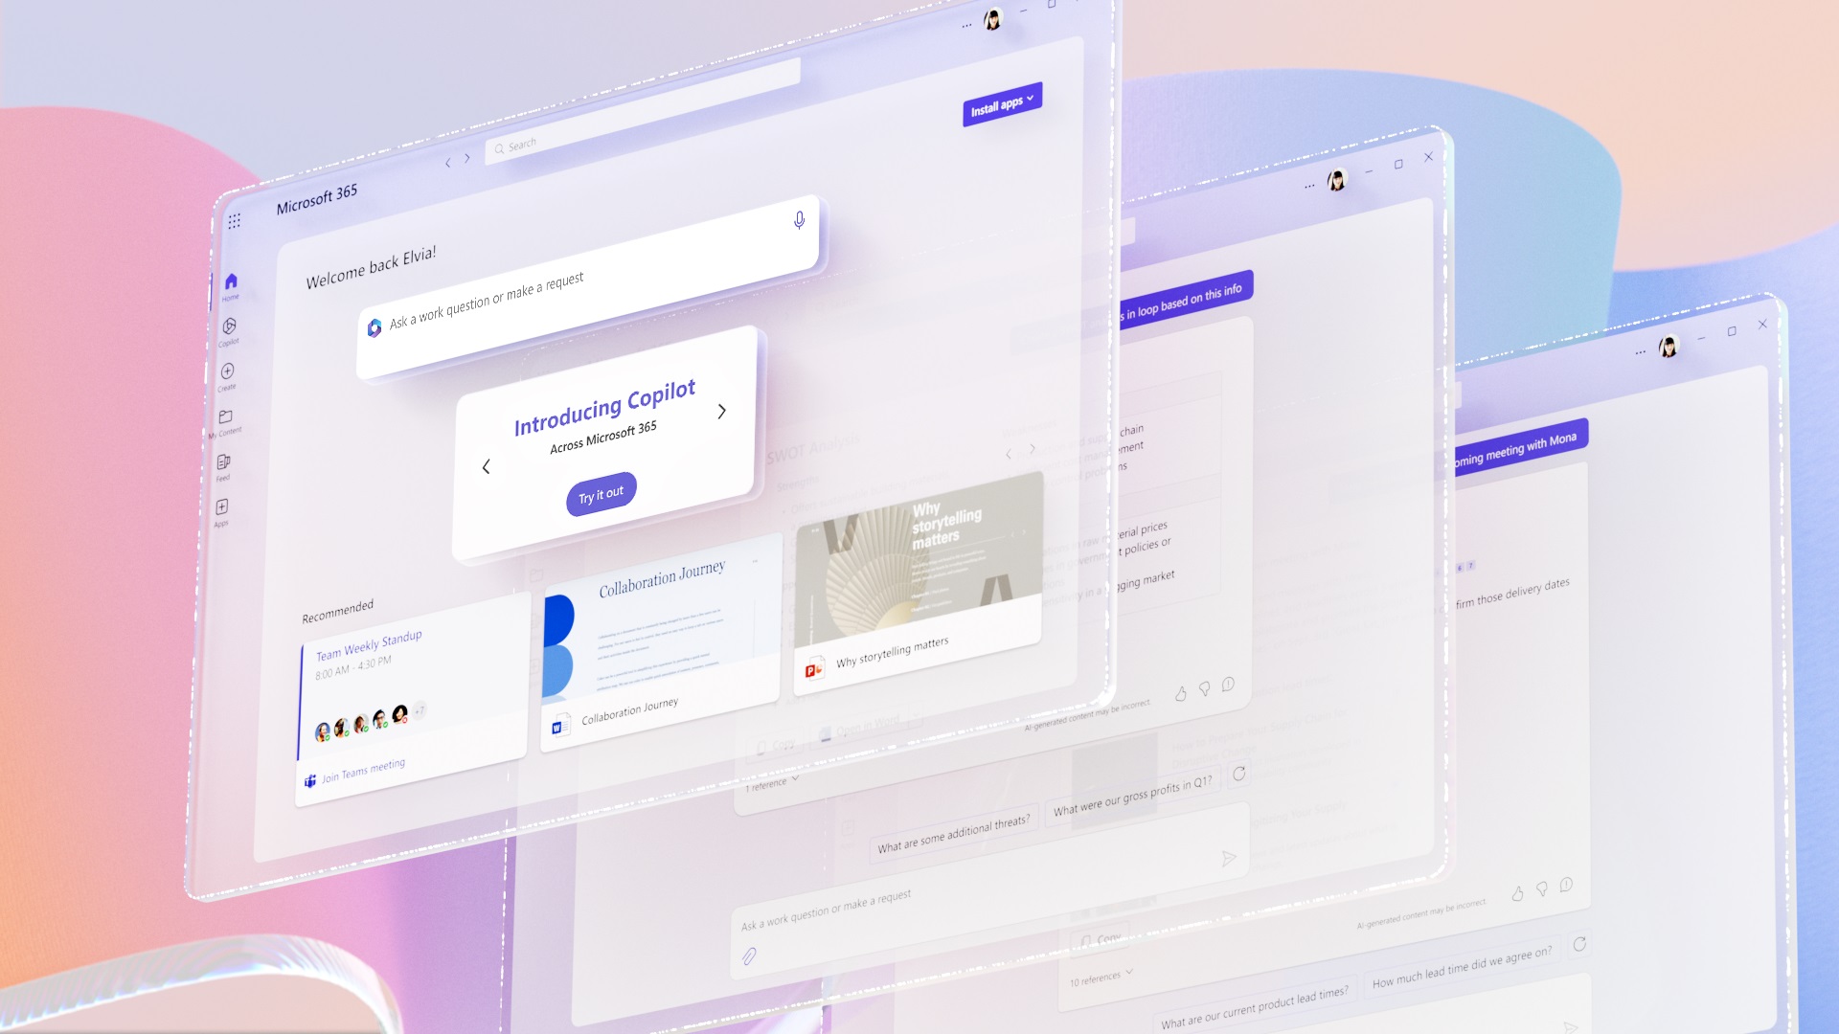This screenshot has width=1839, height=1034.
Task: Click the Install apps dropdown button
Action: pyautogui.click(x=1000, y=101)
